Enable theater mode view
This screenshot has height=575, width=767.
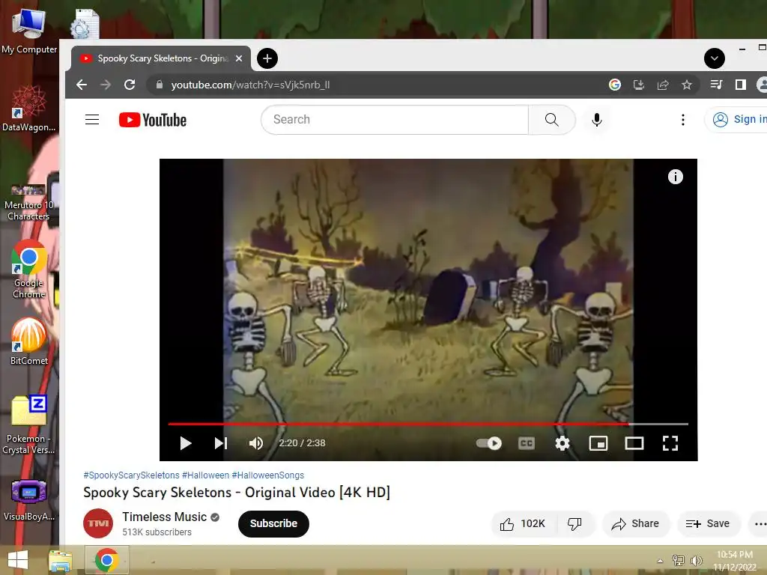(x=634, y=443)
